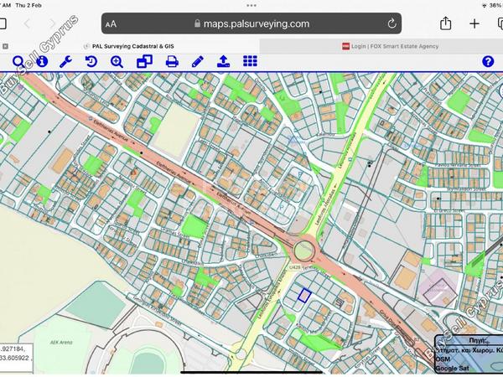Tap the AA reader view button
Image resolution: width=503 pixels, height=377 pixels.
click(111, 24)
